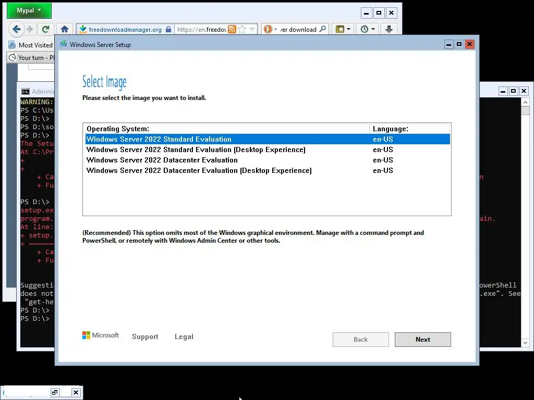Viewport: 534px width, 400px height.
Task: Pick Datacenter Evaluation (Desktop Experience) image
Action: [x=268, y=170]
